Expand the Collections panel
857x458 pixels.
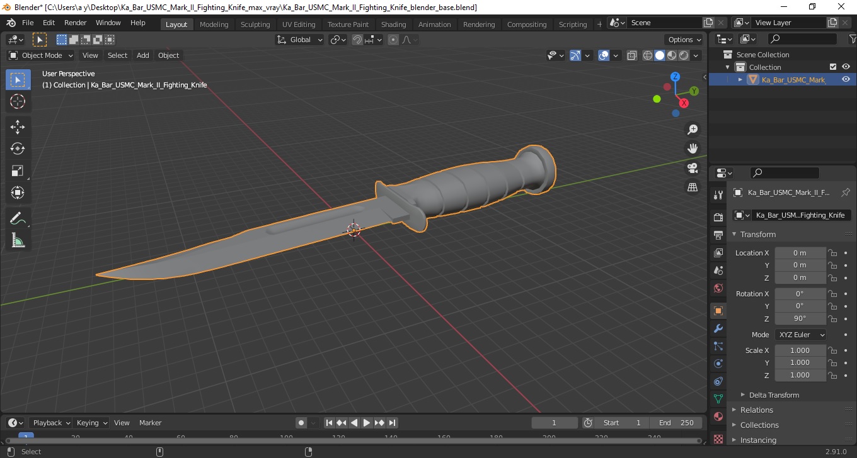pos(759,425)
